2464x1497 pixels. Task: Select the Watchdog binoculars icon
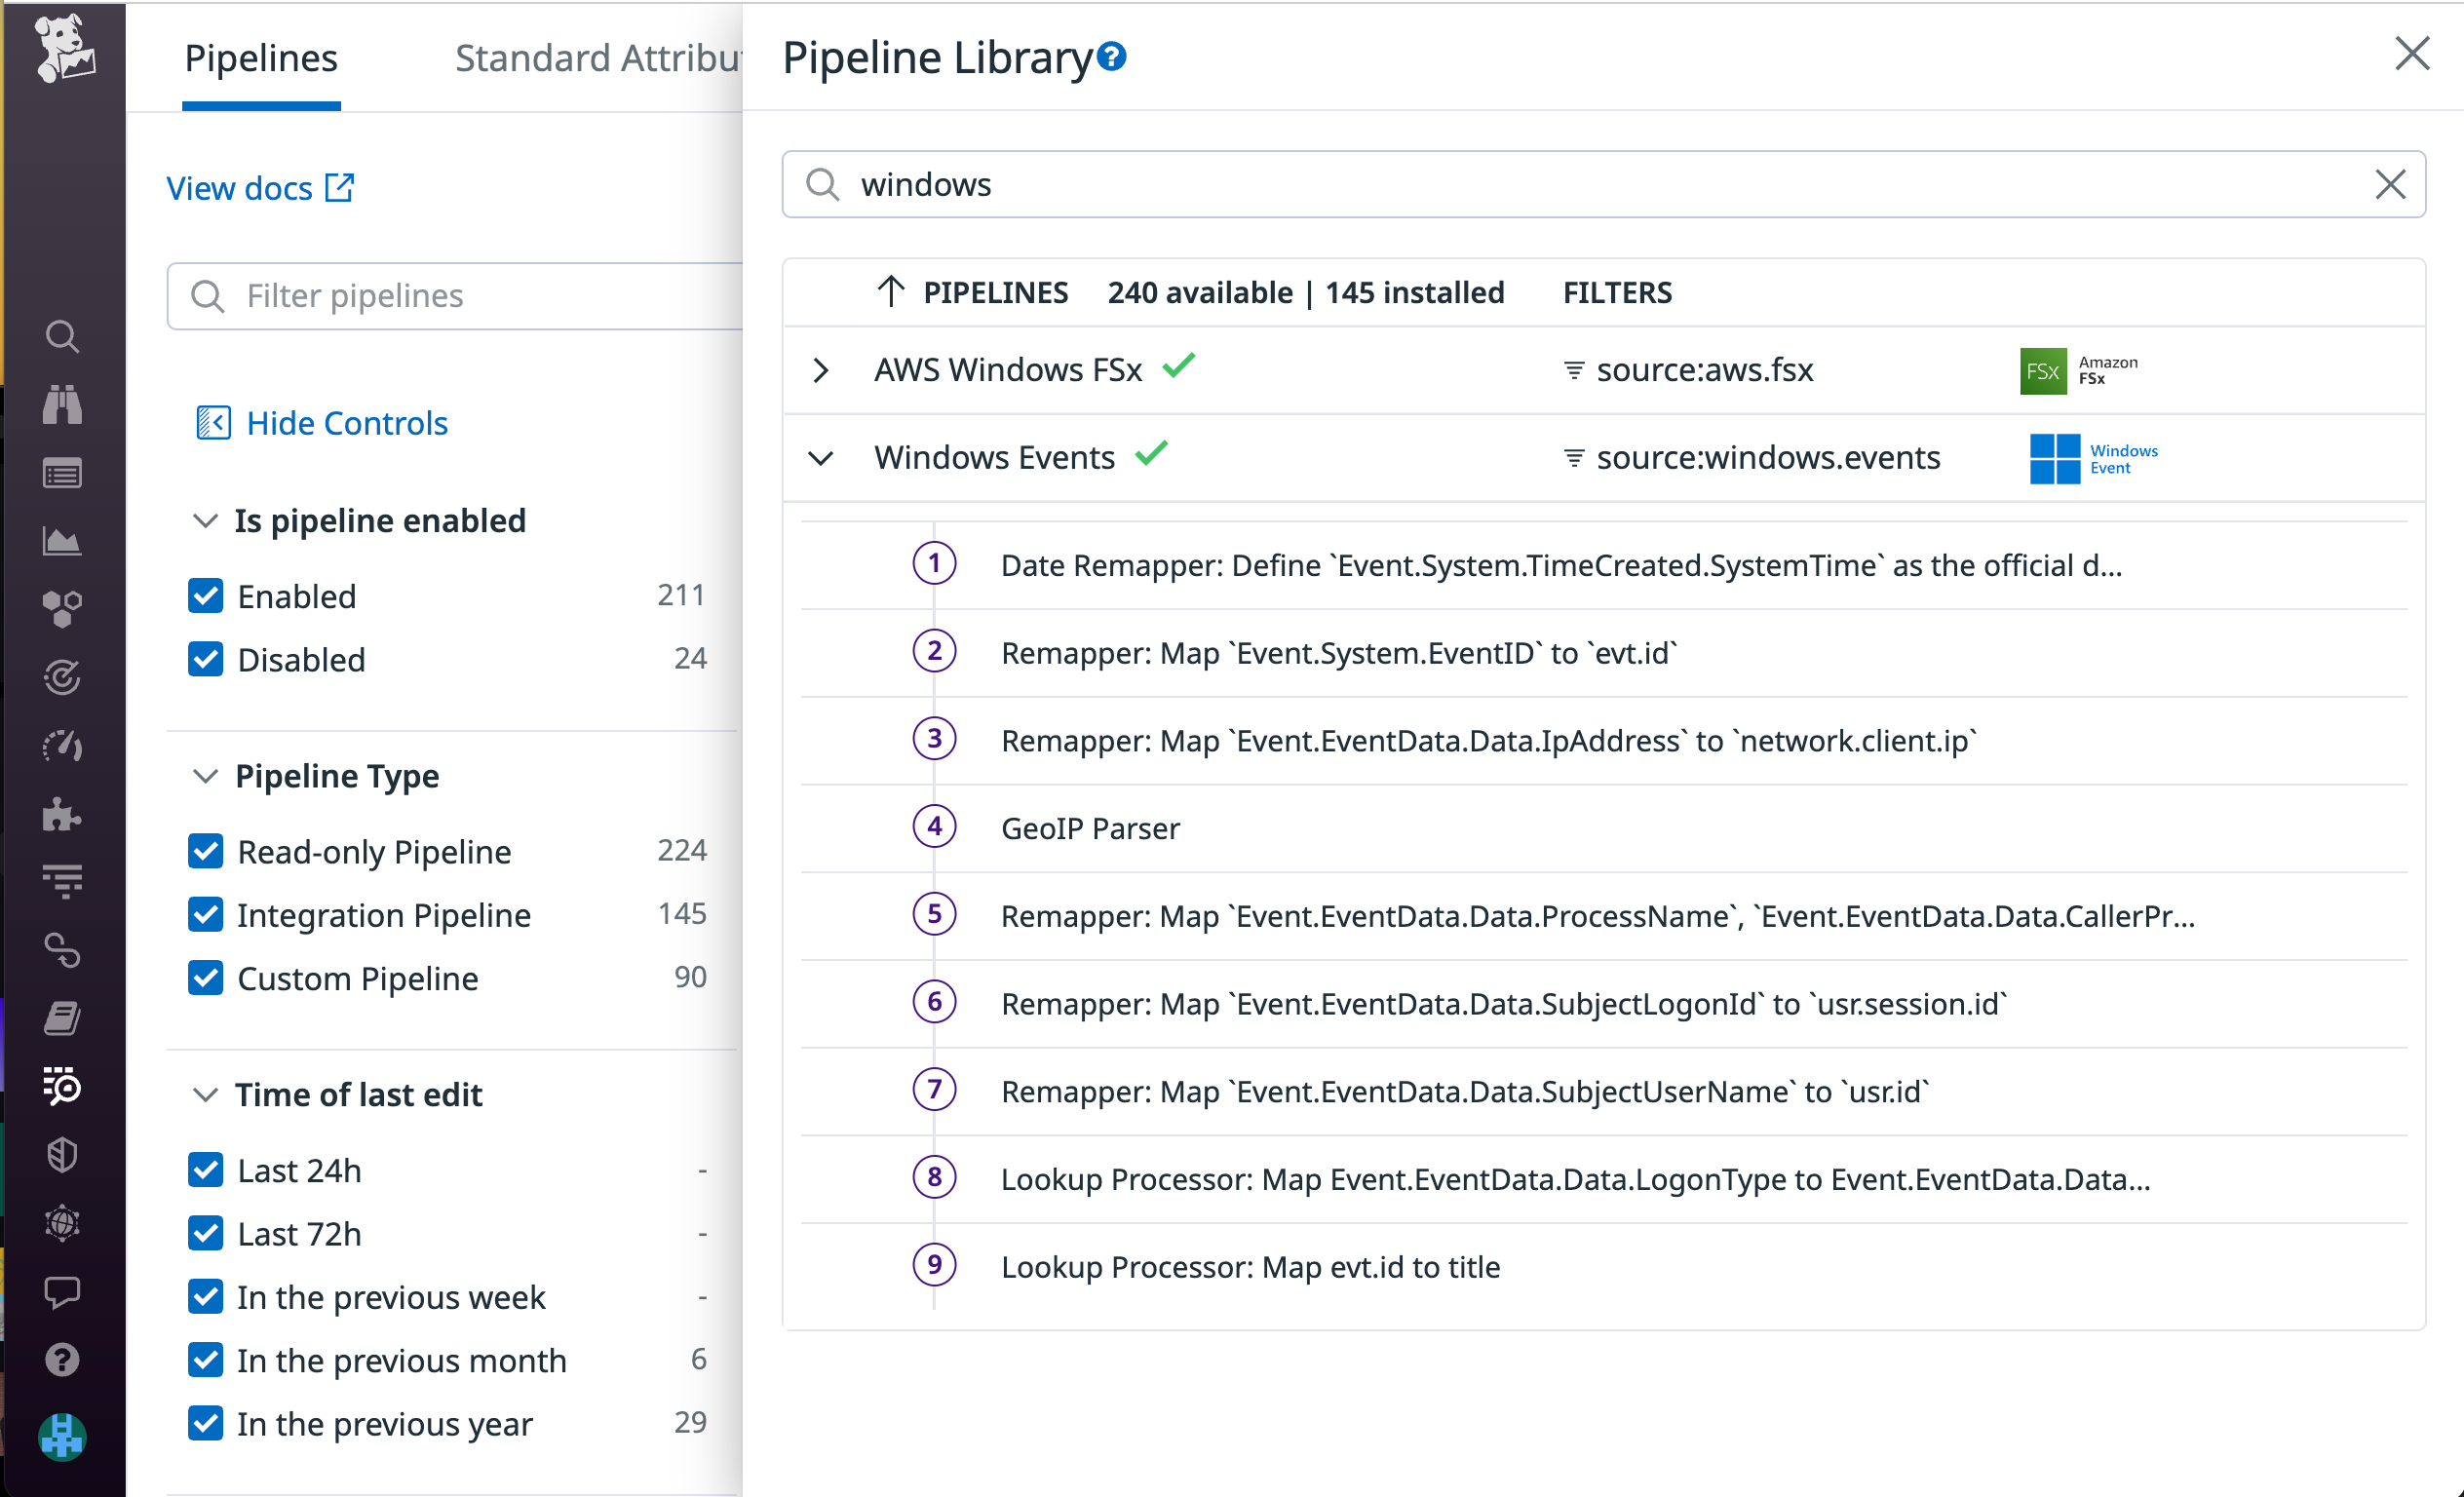62,405
